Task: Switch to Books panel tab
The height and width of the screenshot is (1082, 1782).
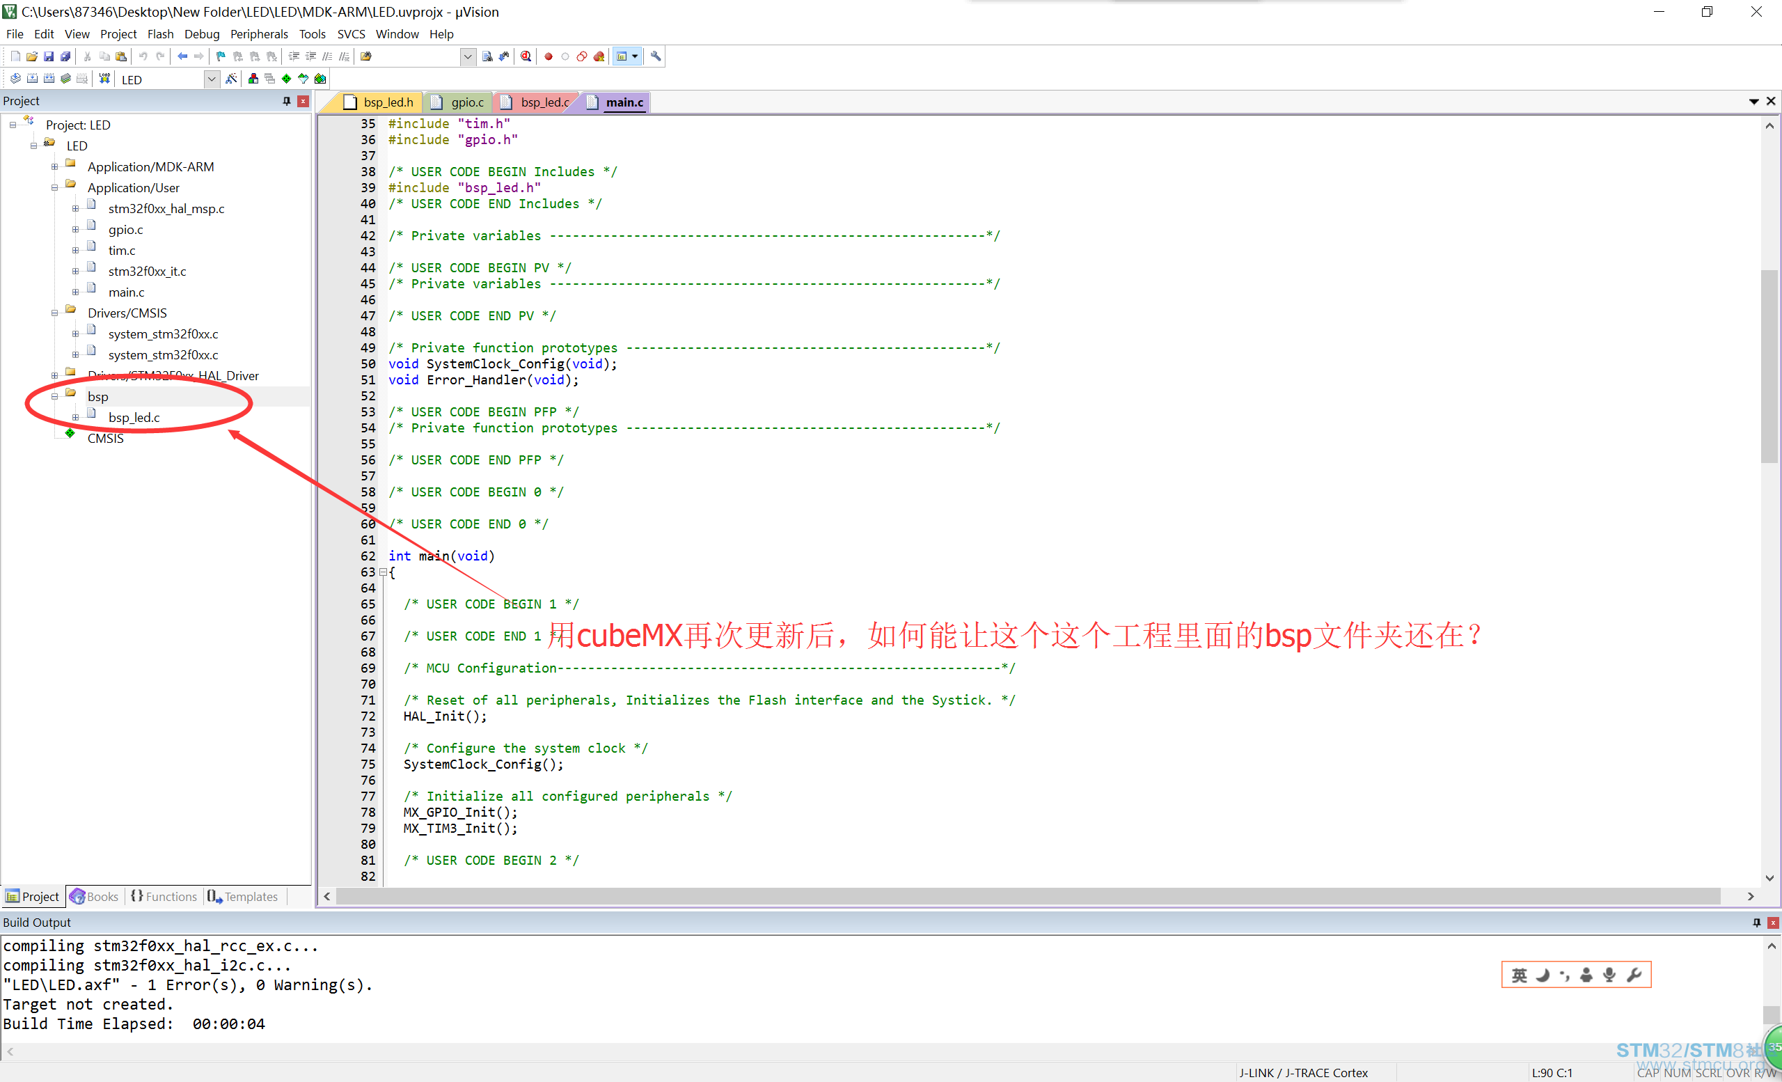Action: pyautogui.click(x=95, y=896)
